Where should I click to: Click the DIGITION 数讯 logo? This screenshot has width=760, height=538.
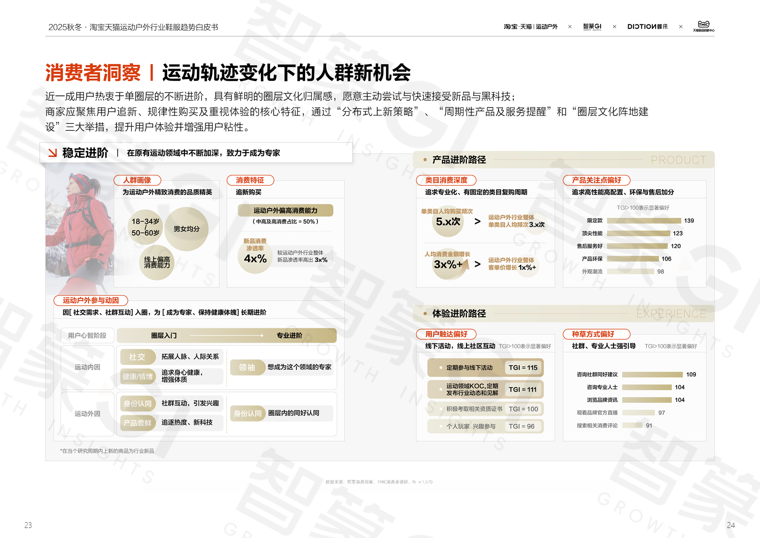(x=647, y=27)
